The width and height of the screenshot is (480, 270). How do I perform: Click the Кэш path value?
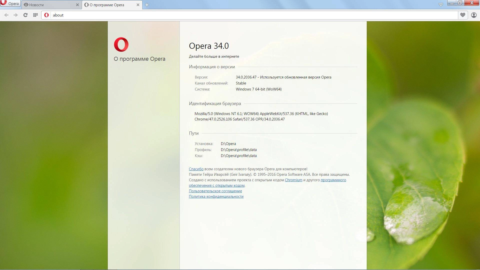click(x=238, y=156)
